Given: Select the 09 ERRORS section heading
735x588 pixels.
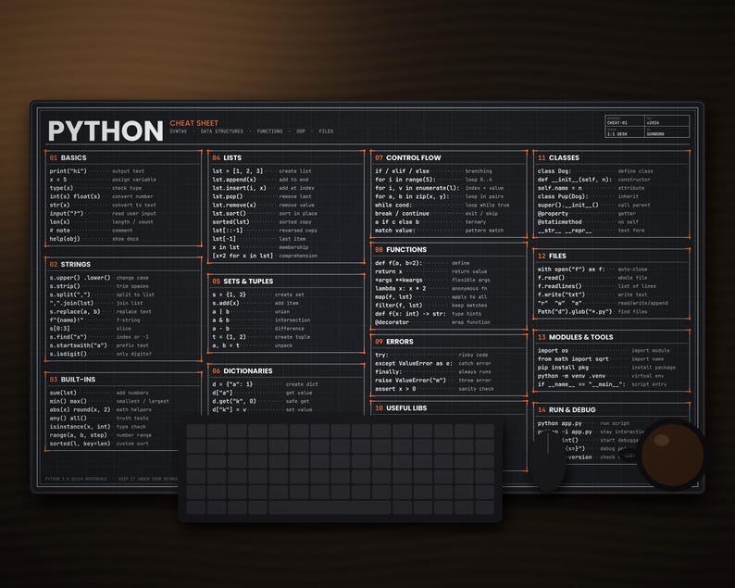Looking at the screenshot, I should (394, 342).
